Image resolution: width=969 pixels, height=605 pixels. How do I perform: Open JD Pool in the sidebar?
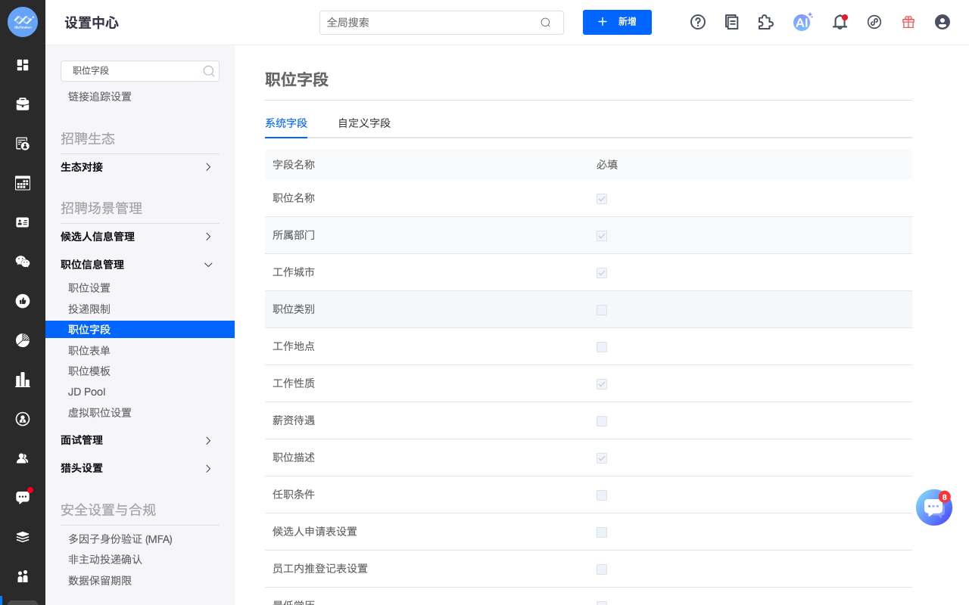87,392
